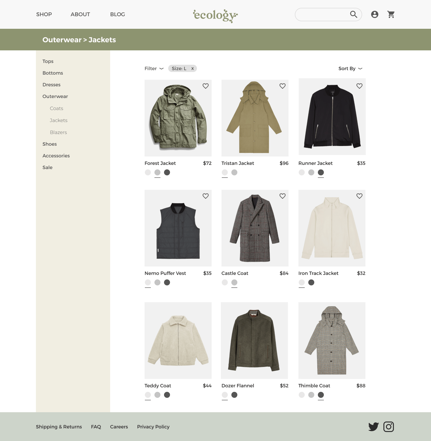
Task: Select Dresses in sidebar
Action: (51, 85)
